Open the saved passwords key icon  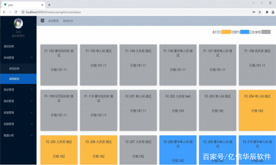tap(254, 12)
